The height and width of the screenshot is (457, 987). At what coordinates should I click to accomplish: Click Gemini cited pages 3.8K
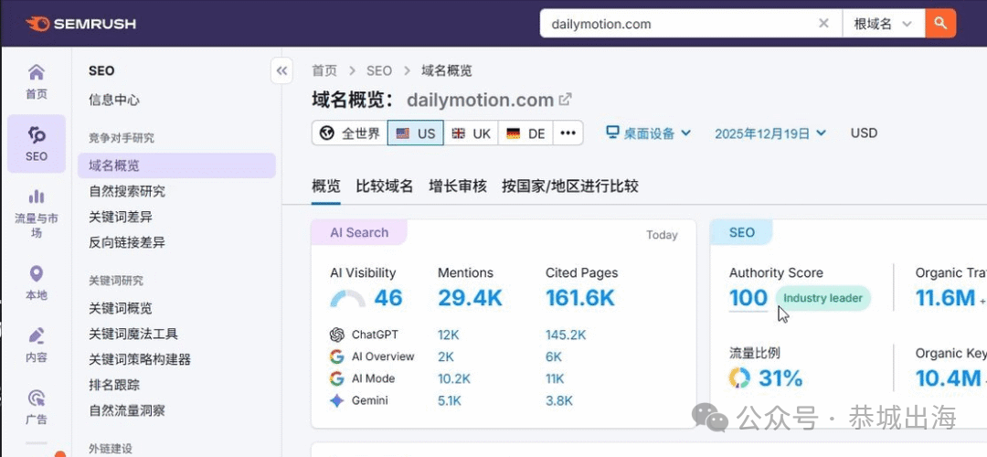pos(558,400)
